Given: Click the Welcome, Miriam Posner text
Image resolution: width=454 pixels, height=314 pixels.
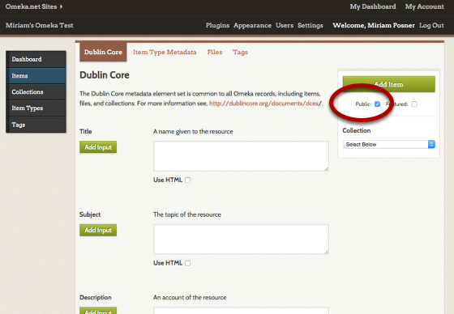Looking at the screenshot, I should point(374,25).
